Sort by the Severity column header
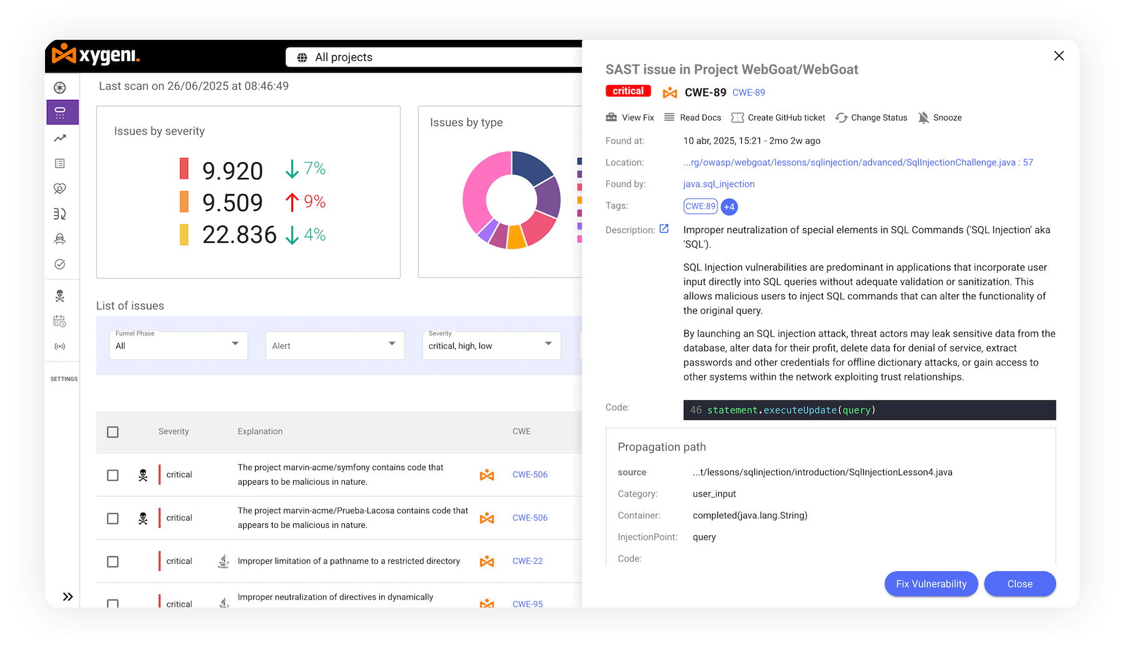The width and height of the screenshot is (1125, 647). pos(173,432)
